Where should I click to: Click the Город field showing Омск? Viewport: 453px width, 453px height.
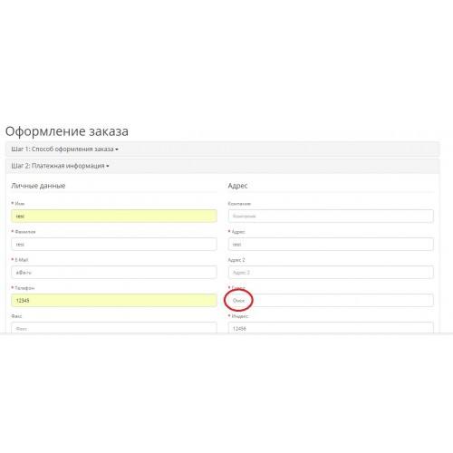[x=331, y=301]
